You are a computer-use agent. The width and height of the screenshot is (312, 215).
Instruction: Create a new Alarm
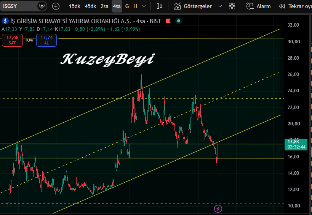[x=258, y=6]
